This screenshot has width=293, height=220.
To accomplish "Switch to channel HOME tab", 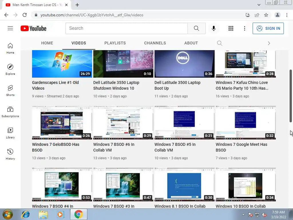I will click(47, 43).
